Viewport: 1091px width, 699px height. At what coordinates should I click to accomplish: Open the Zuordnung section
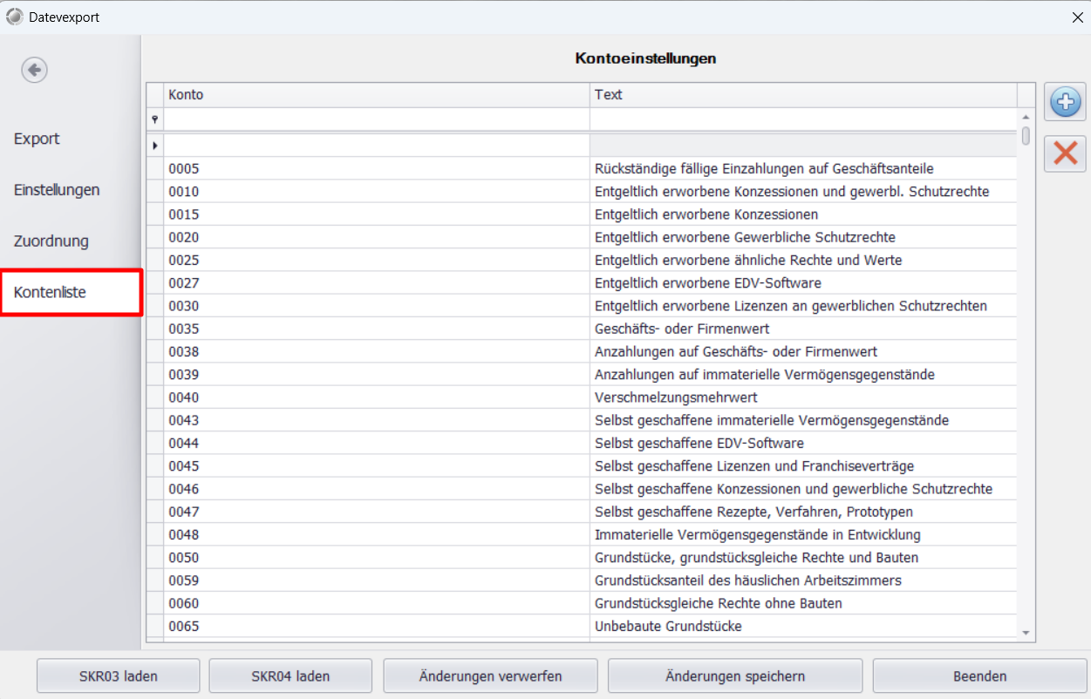click(x=51, y=241)
